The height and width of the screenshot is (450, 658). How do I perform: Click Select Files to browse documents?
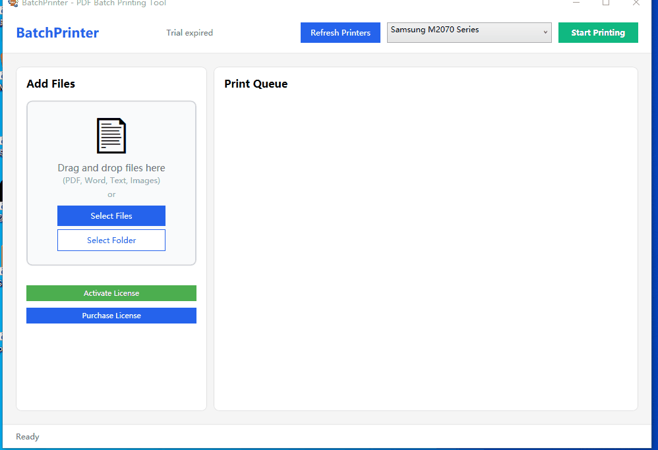[x=111, y=215]
